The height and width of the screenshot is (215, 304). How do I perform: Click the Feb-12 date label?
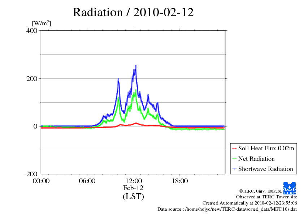click(x=133, y=188)
